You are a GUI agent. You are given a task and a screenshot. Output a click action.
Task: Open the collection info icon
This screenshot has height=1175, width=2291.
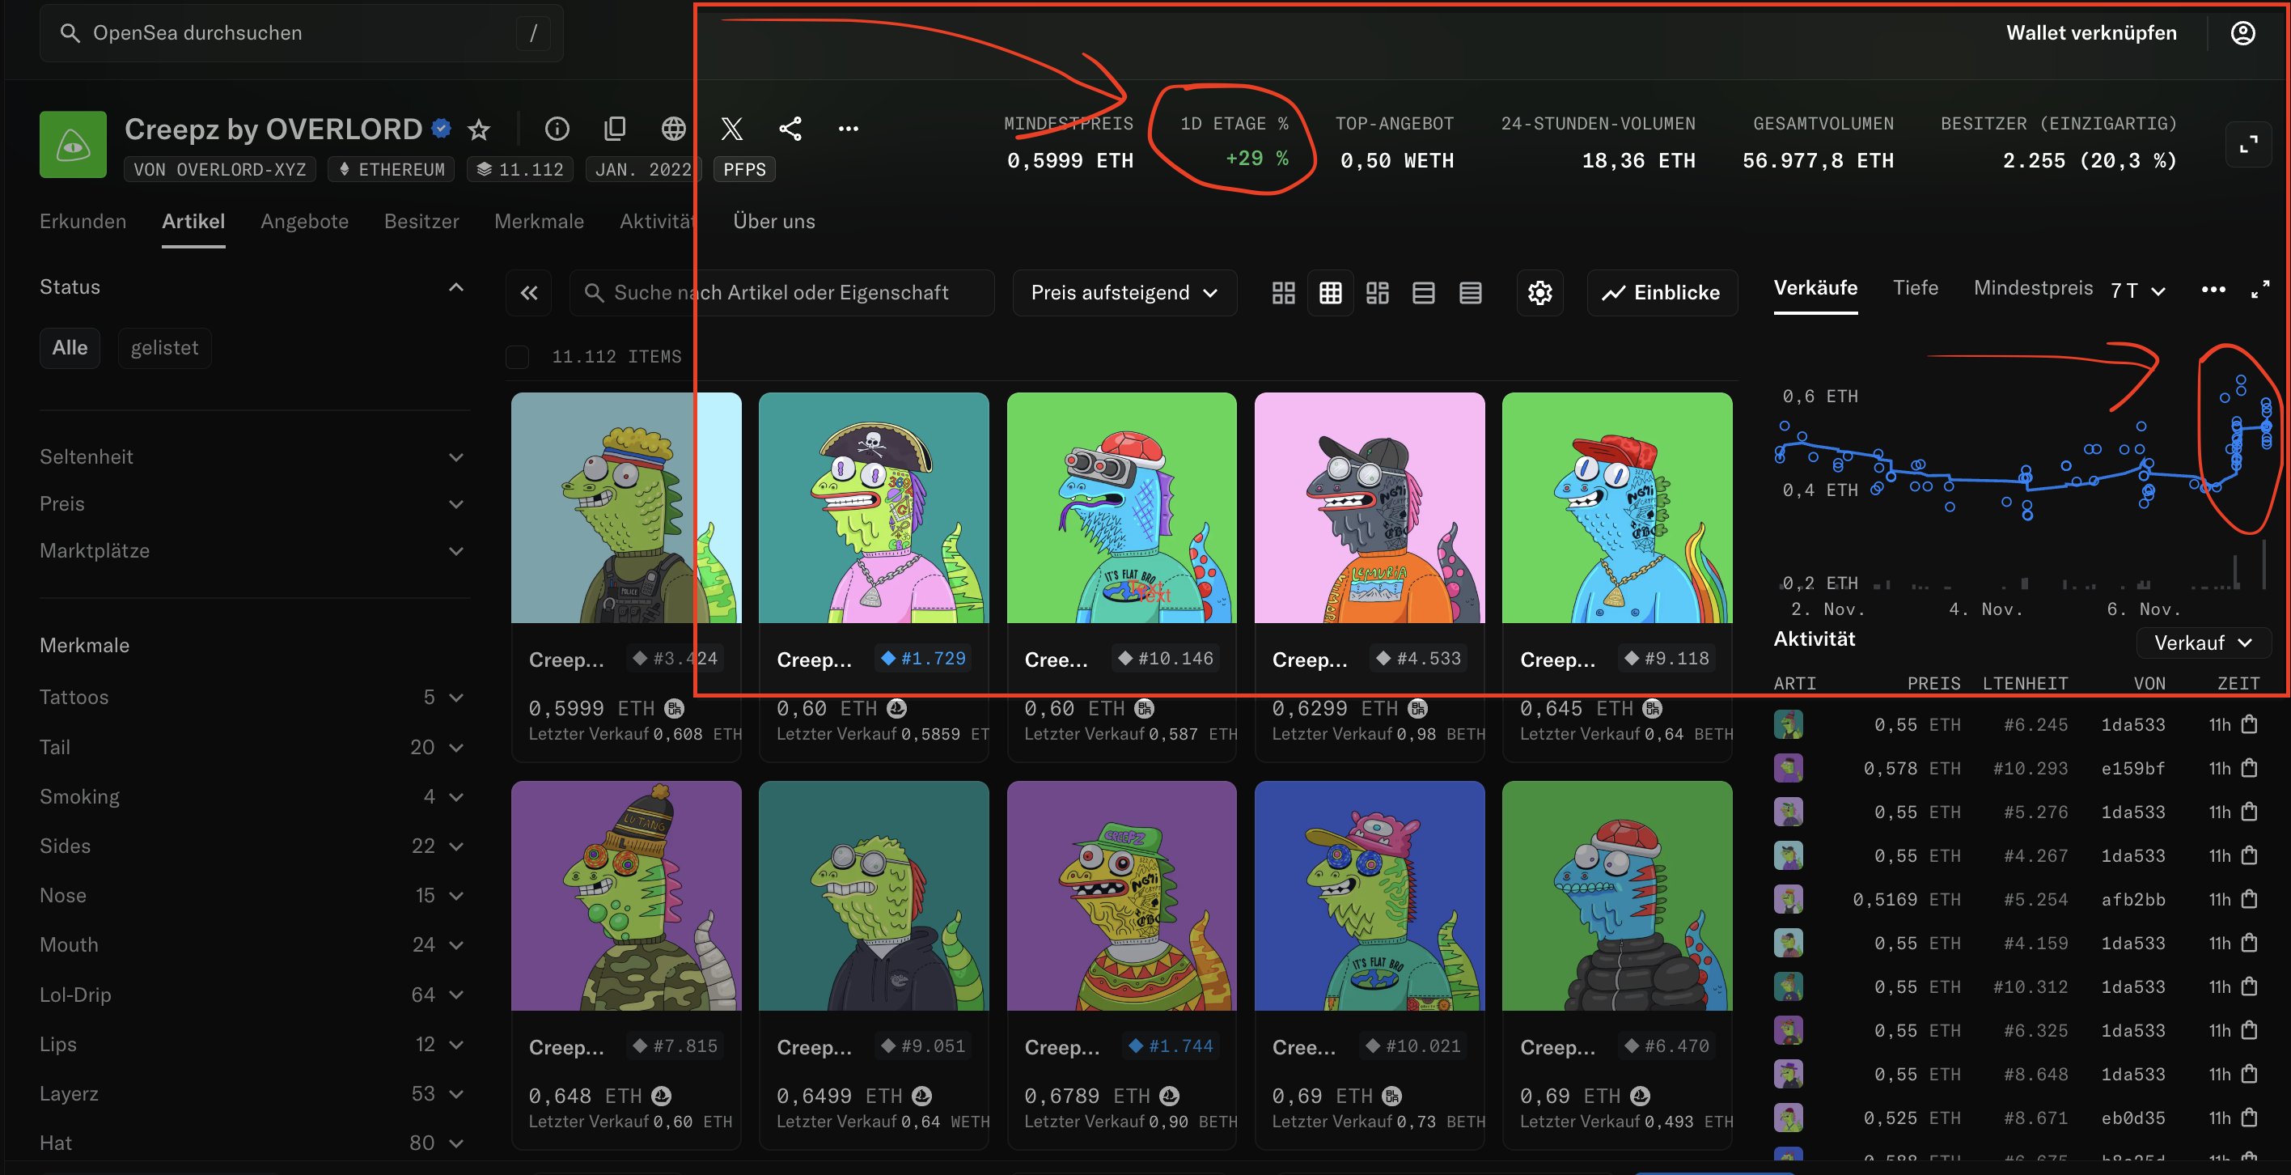coord(557,129)
